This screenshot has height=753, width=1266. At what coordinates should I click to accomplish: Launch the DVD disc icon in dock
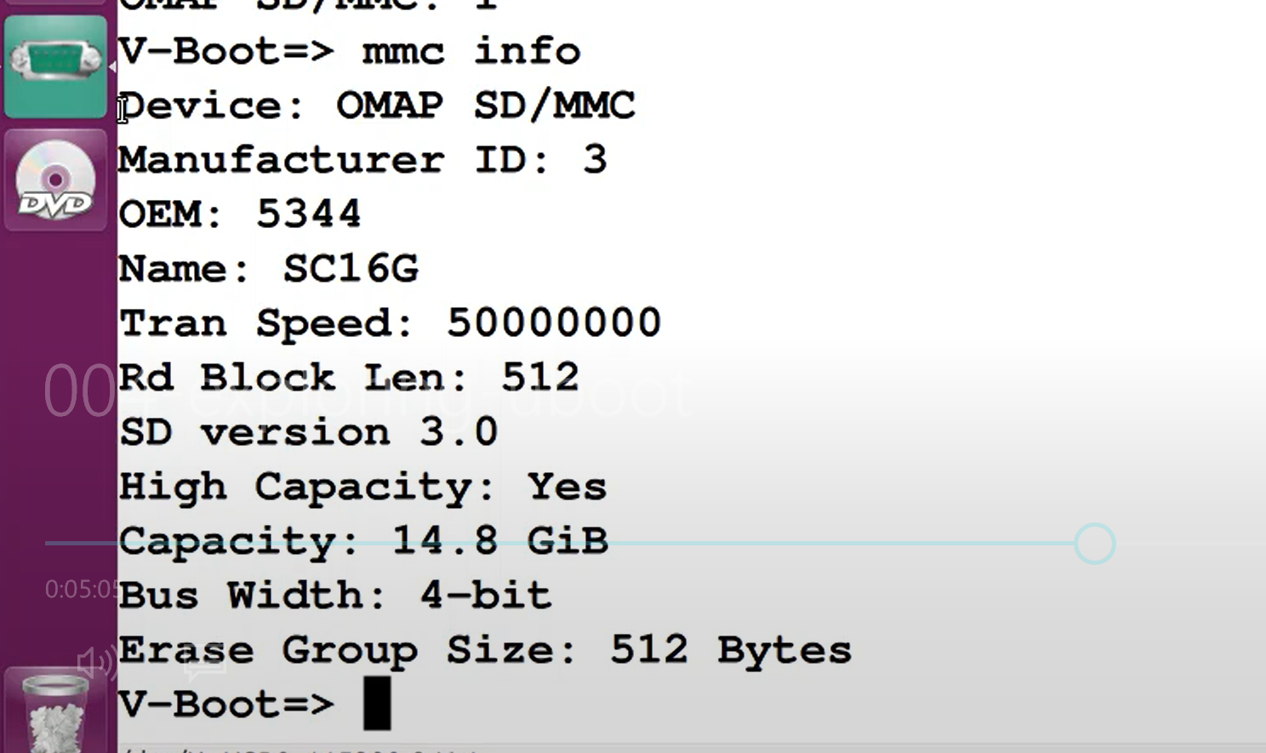[x=55, y=180]
